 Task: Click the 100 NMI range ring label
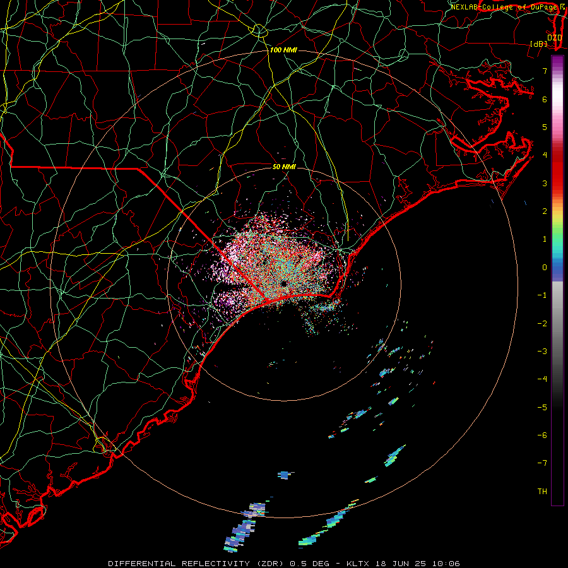pos(283,50)
